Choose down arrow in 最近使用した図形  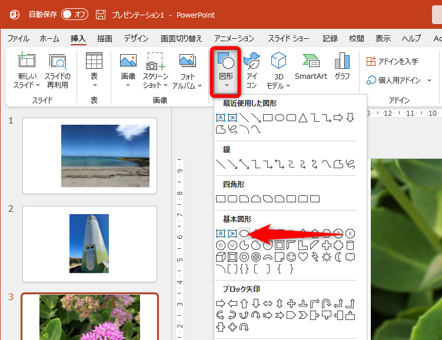click(x=350, y=118)
